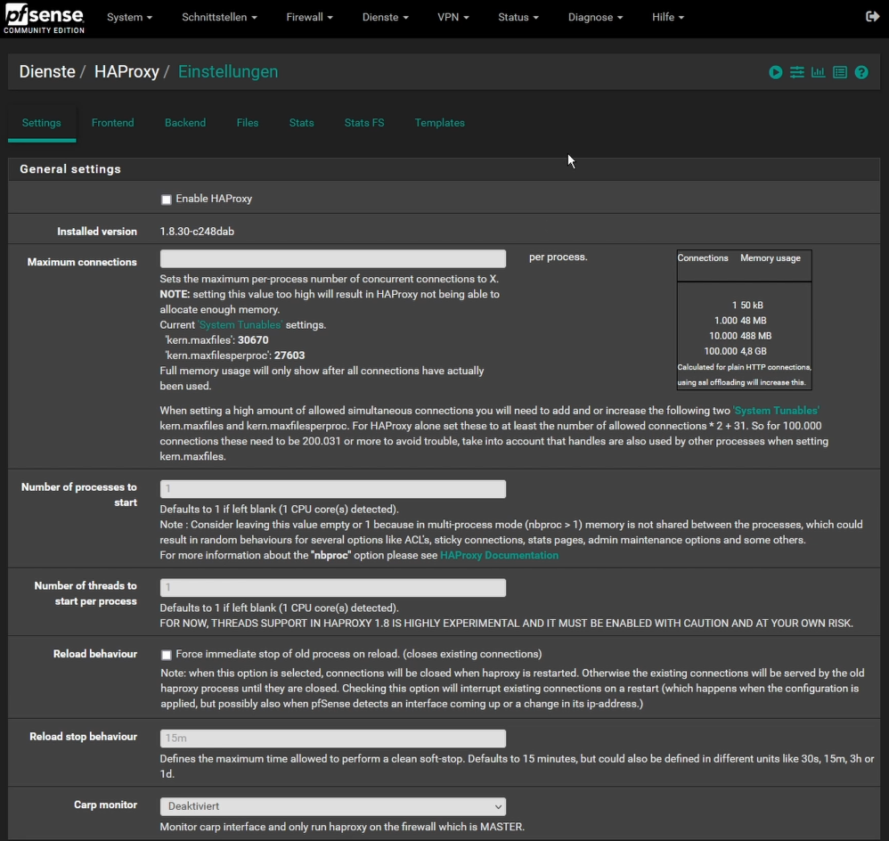Image resolution: width=889 pixels, height=841 pixels.
Task: Focus the Maximum connections input field
Action: 333,258
